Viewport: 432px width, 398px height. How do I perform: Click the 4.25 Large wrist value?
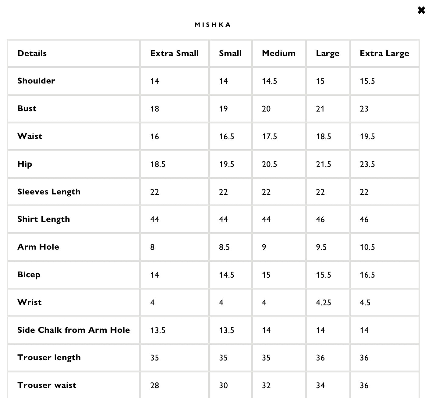tap(323, 303)
